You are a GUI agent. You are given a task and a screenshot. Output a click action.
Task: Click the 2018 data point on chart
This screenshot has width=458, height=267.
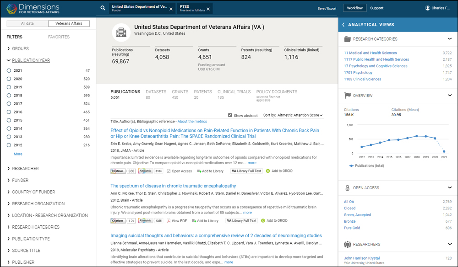coord(417,136)
